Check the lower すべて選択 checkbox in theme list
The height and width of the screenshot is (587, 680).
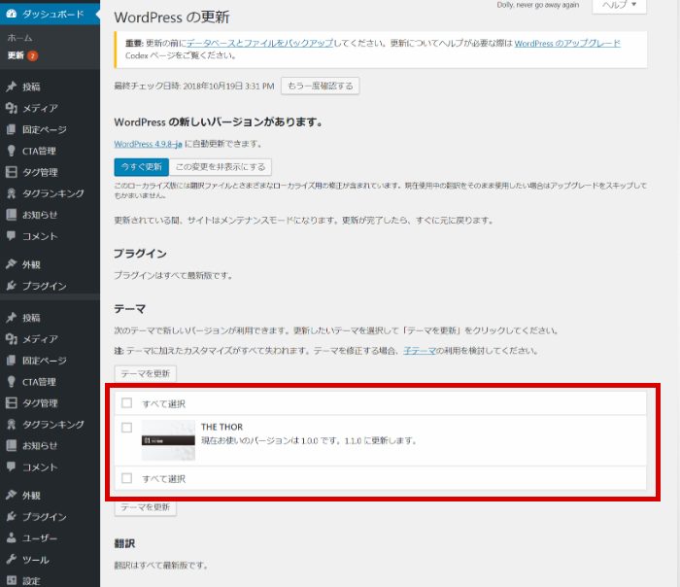(127, 478)
